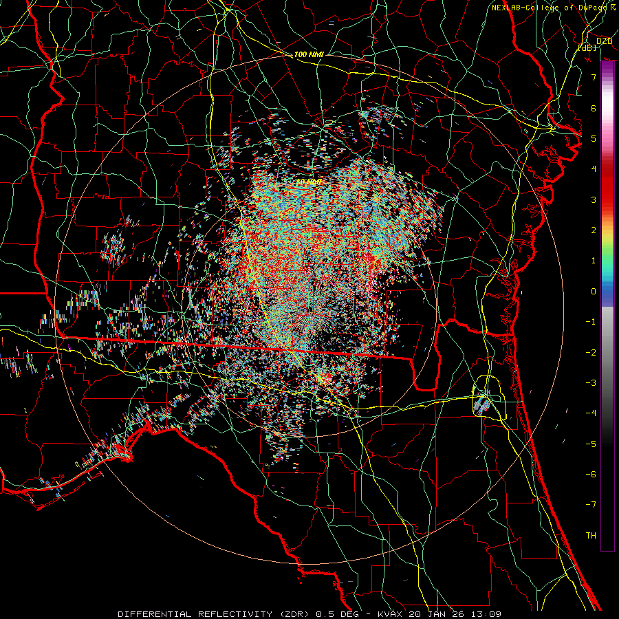Click the 13:09 timestamp in the caption
The height and width of the screenshot is (619, 619).
click(485, 614)
